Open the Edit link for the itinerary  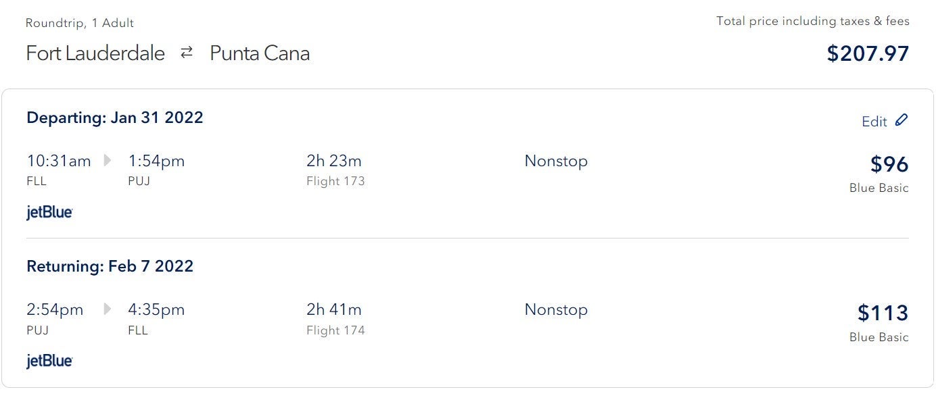[x=874, y=122]
